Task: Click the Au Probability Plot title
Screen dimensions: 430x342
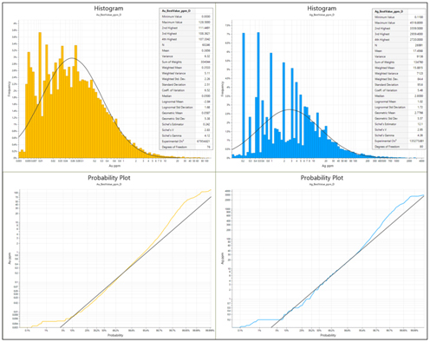Action: 109,178
